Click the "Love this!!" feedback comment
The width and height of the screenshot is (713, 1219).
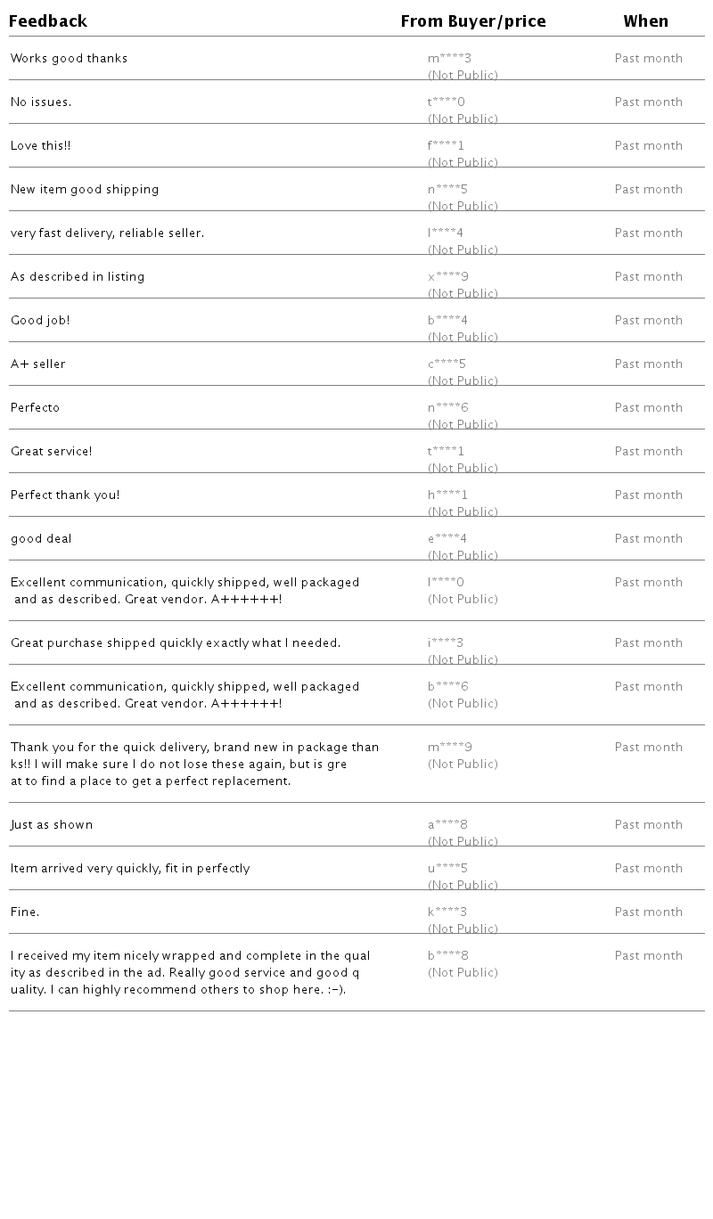[40, 146]
